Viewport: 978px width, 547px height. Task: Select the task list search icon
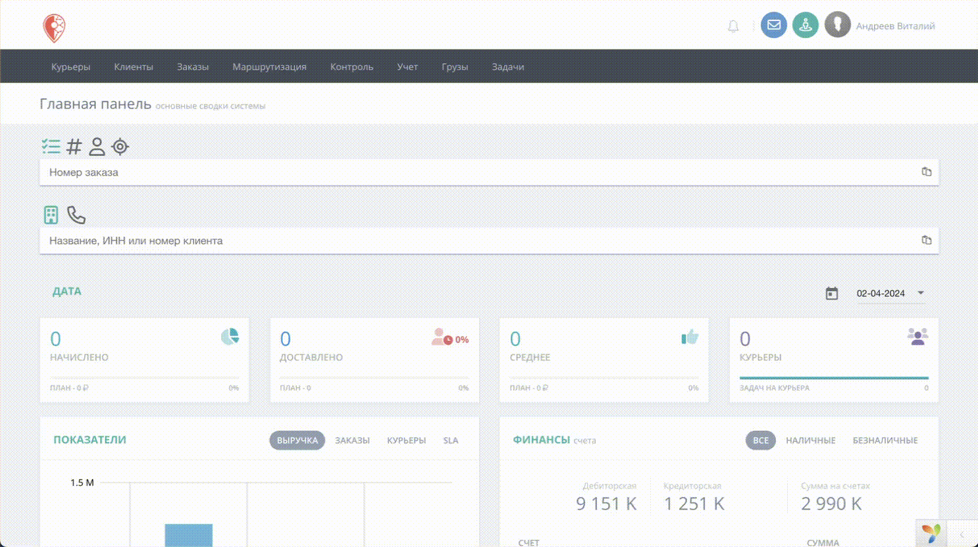pos(51,147)
